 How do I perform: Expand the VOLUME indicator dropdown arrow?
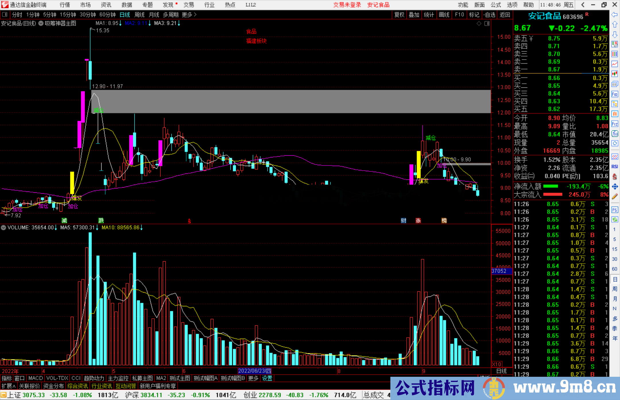tap(3, 228)
